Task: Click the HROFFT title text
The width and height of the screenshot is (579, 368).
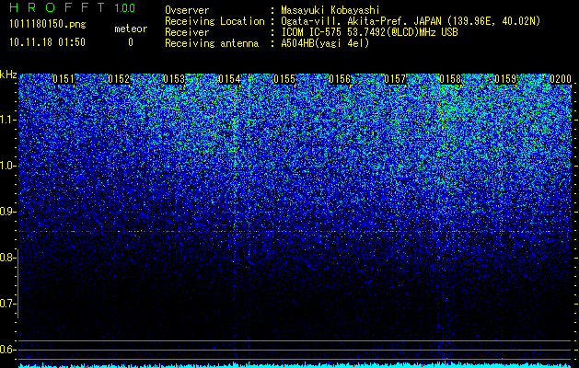Action: [57, 7]
